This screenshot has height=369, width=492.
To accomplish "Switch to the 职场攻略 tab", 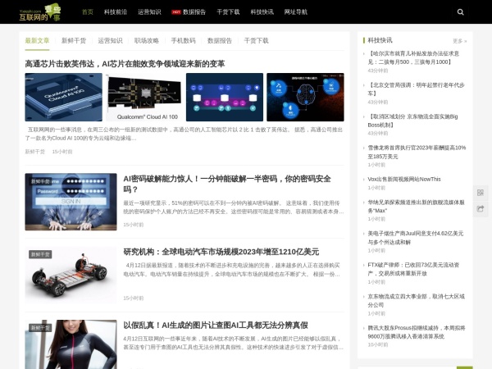I will 147,41.
